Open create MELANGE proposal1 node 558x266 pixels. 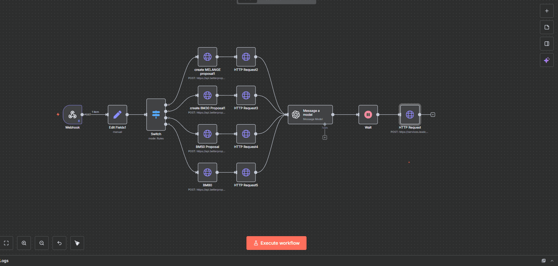(208, 57)
